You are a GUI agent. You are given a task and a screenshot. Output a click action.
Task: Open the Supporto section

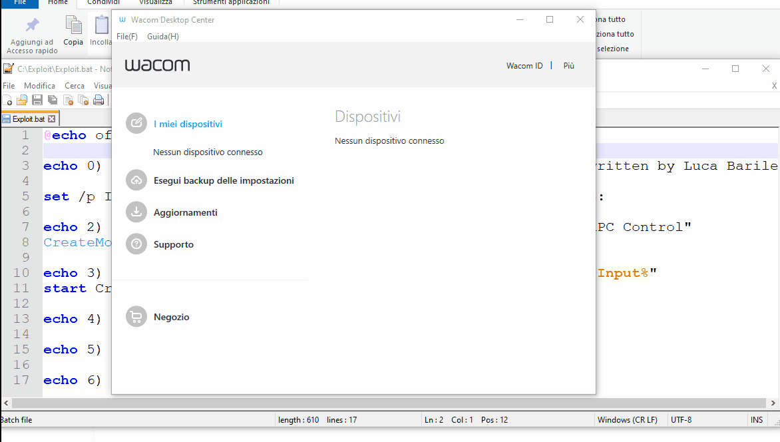(x=174, y=244)
